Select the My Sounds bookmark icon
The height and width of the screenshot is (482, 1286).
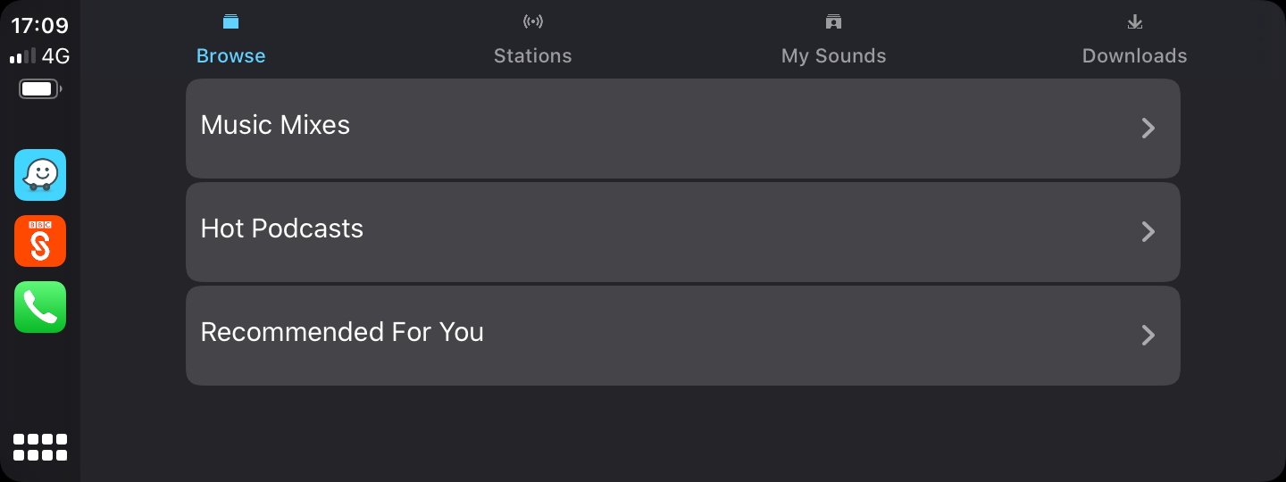pos(834,21)
